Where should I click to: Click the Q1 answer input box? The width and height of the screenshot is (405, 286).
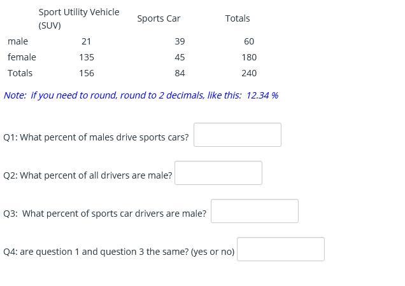coord(237,135)
